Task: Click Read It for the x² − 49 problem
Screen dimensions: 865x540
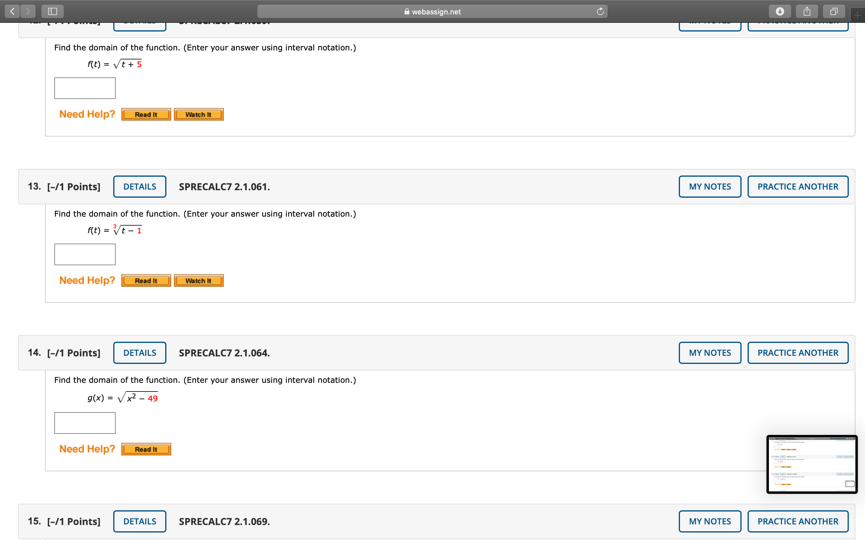Action: [146, 449]
